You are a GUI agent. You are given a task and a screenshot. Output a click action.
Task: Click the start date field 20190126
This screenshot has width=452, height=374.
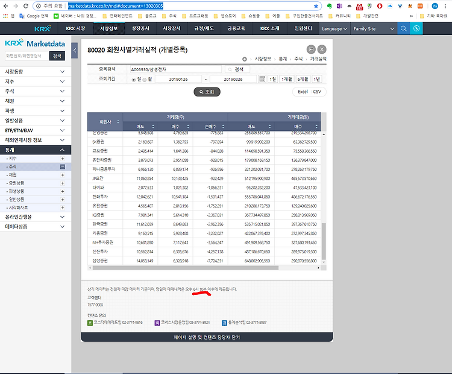[178, 79]
